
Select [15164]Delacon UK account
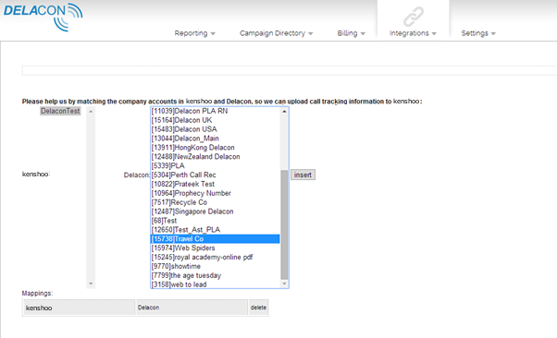click(x=216, y=120)
